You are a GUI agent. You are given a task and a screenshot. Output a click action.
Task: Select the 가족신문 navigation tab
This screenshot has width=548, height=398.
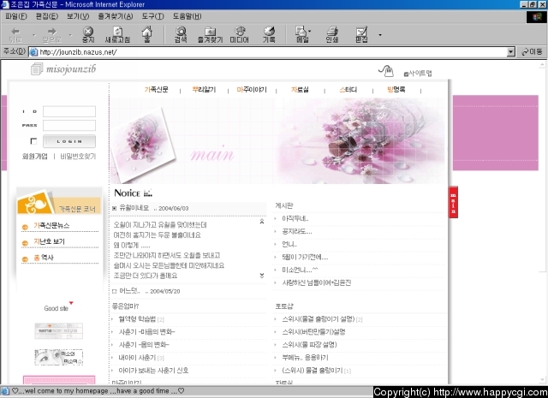tap(156, 90)
